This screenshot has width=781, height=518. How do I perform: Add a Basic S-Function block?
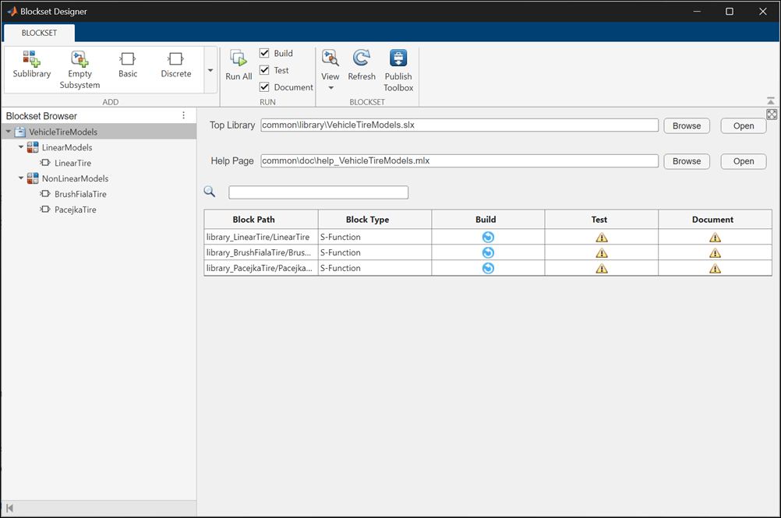[x=128, y=59]
